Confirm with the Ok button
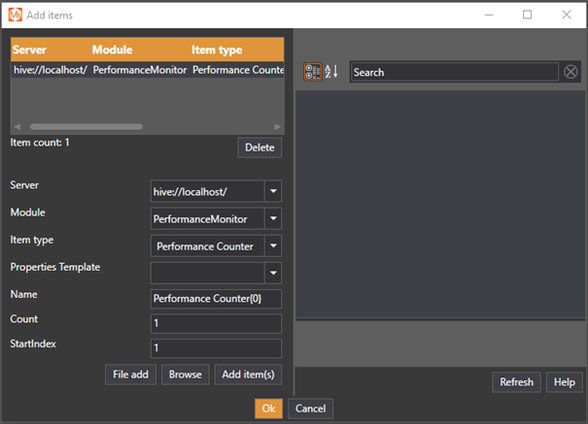The height and width of the screenshot is (424, 588). pyautogui.click(x=268, y=408)
